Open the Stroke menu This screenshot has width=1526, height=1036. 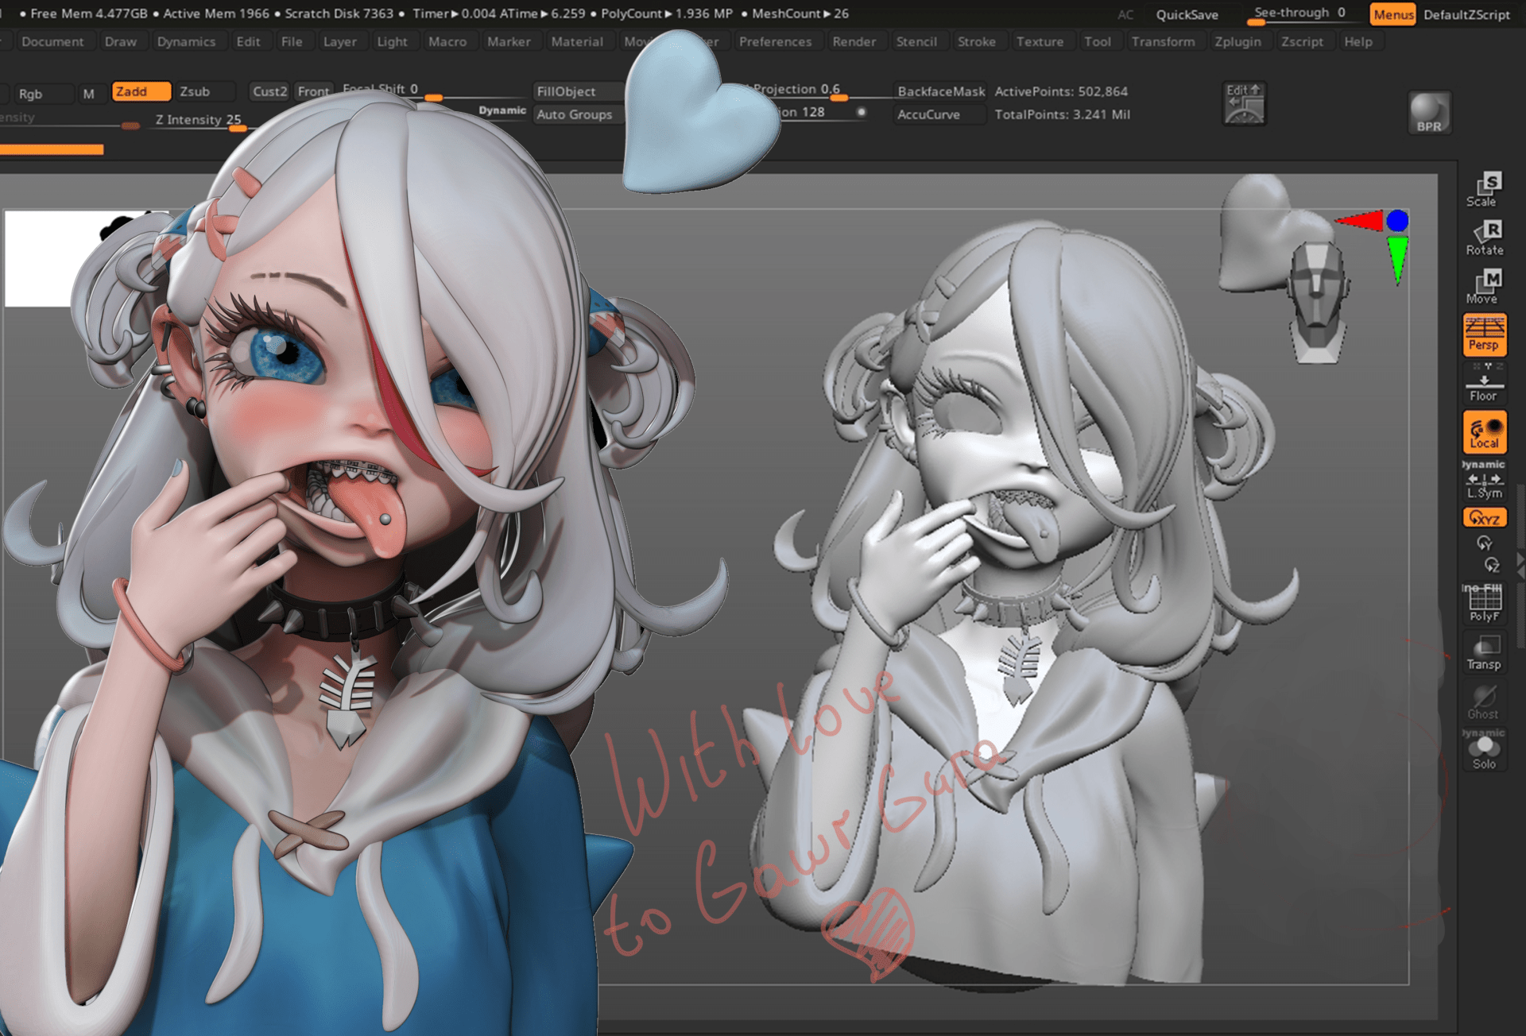coord(976,41)
